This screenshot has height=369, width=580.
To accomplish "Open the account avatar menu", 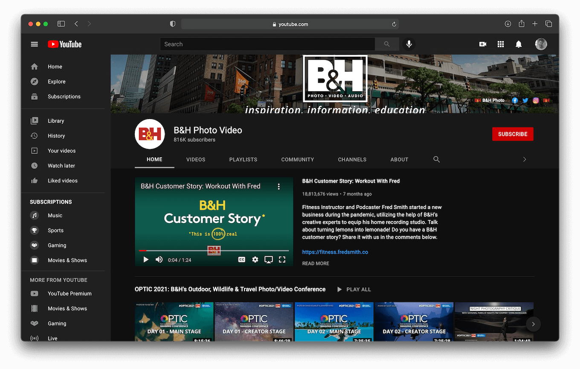I will coord(541,44).
